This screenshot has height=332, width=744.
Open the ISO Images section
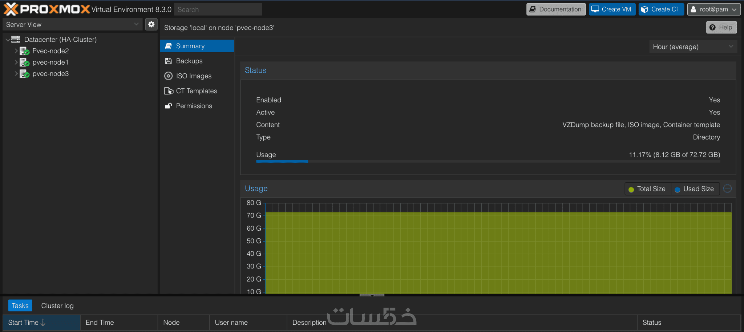pyautogui.click(x=197, y=76)
